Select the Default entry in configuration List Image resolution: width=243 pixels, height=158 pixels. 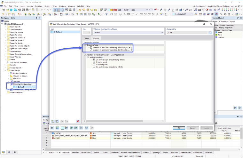click(65, 32)
